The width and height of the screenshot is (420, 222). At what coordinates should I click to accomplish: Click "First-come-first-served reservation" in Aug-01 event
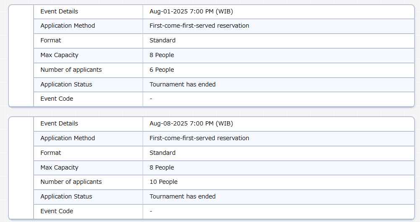pyautogui.click(x=199, y=26)
